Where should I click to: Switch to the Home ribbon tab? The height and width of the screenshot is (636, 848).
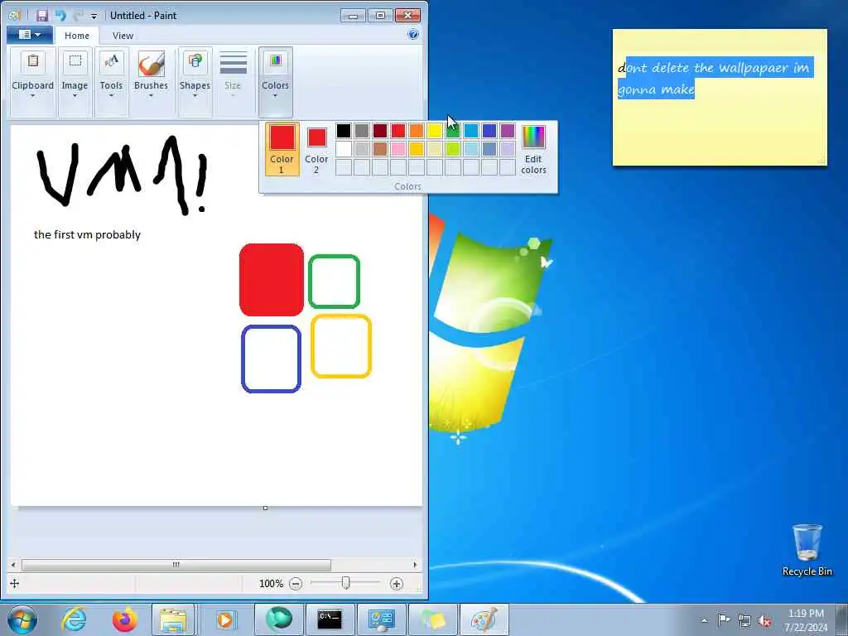[x=77, y=36]
